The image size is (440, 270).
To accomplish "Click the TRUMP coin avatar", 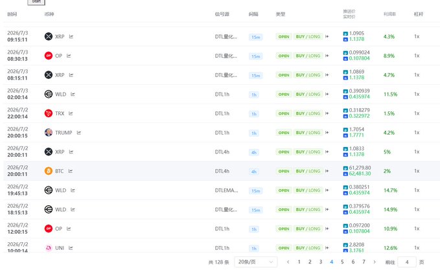I will coord(49,132).
